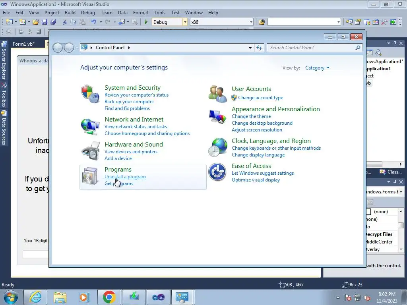Switch to the Form1.vb* tab
This screenshot has height=305, width=407.
23,44
